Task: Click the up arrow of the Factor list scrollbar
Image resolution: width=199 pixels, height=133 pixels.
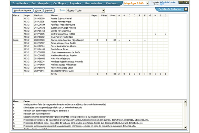Action: 186,100
